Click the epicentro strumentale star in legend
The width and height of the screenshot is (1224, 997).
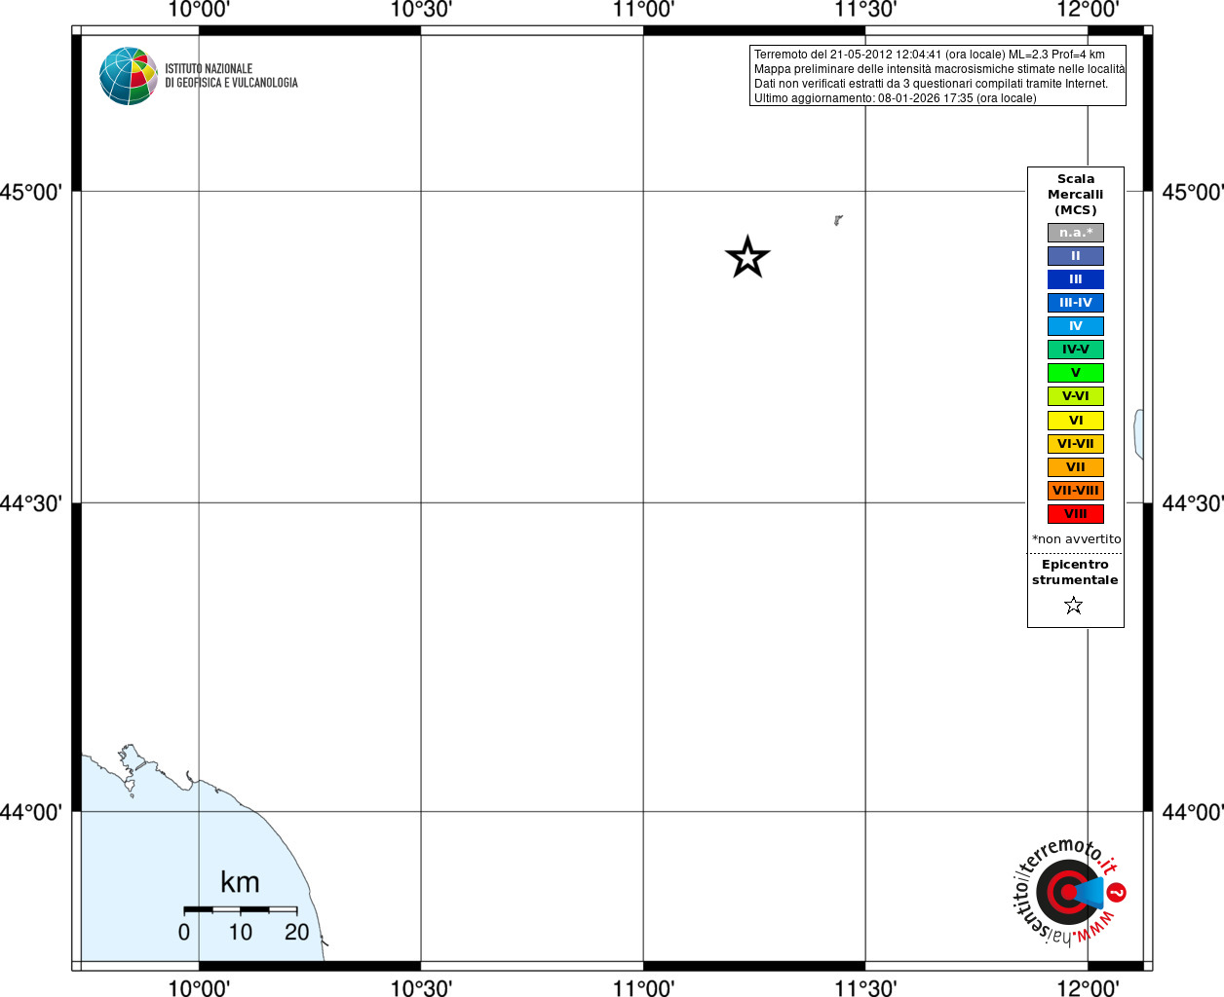(1074, 606)
